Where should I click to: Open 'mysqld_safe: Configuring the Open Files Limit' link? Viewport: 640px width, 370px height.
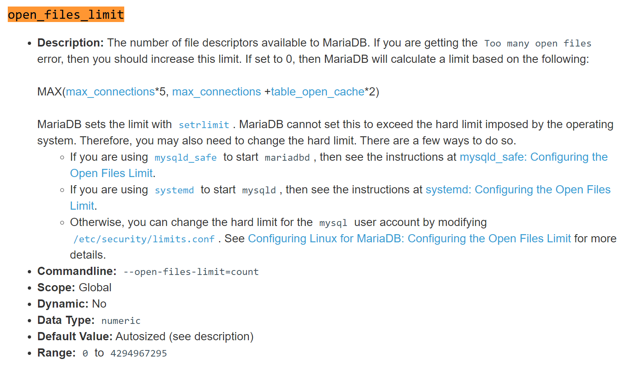533,157
